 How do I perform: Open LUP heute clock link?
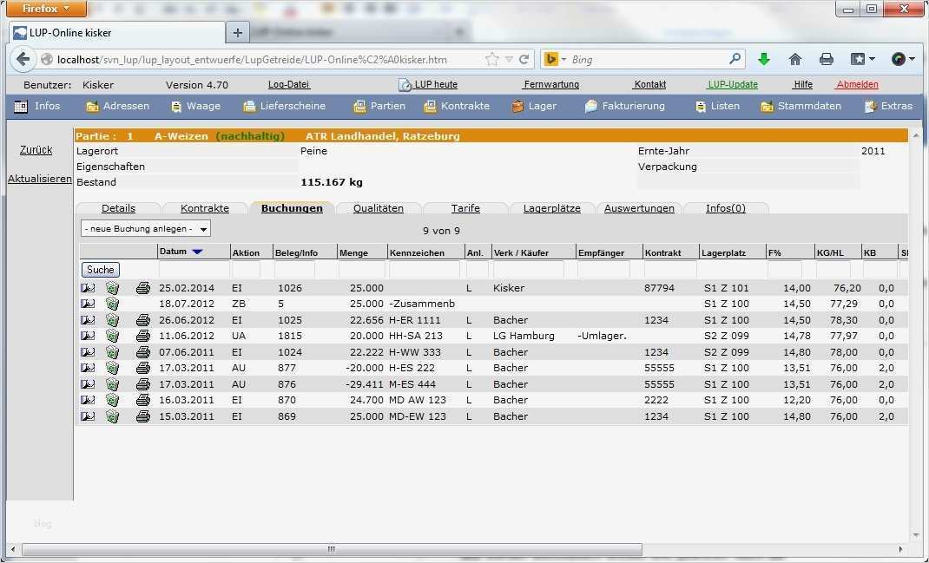click(428, 85)
